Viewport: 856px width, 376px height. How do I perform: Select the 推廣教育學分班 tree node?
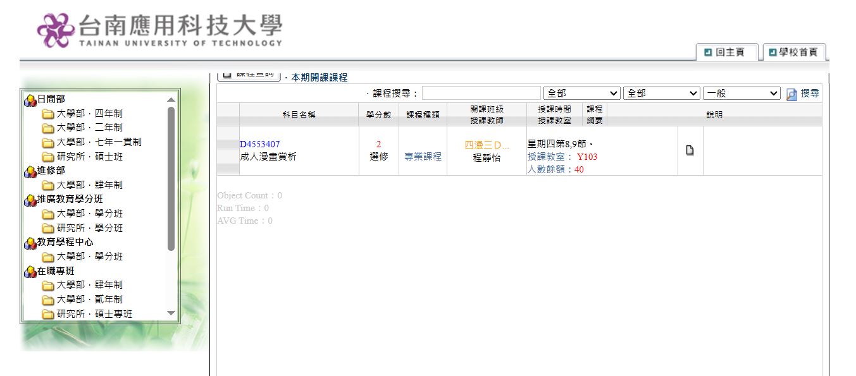click(x=70, y=199)
